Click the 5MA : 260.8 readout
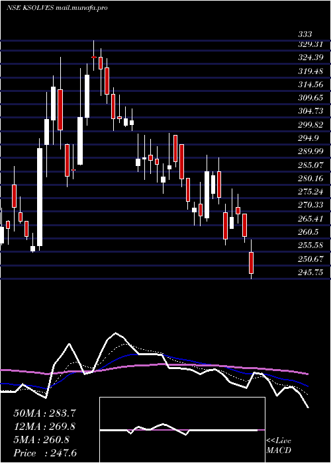The image size is (331, 463). (x=42, y=440)
